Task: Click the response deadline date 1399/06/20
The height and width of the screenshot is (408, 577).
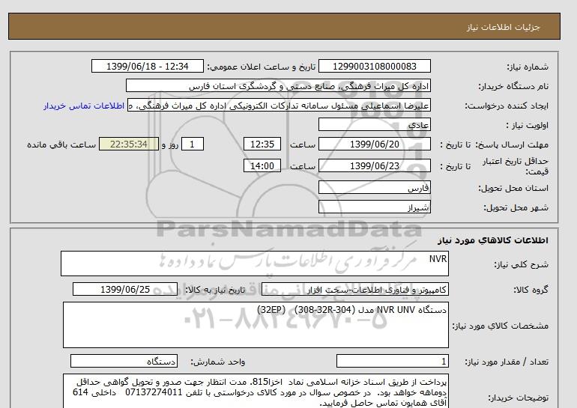Action: (374, 144)
